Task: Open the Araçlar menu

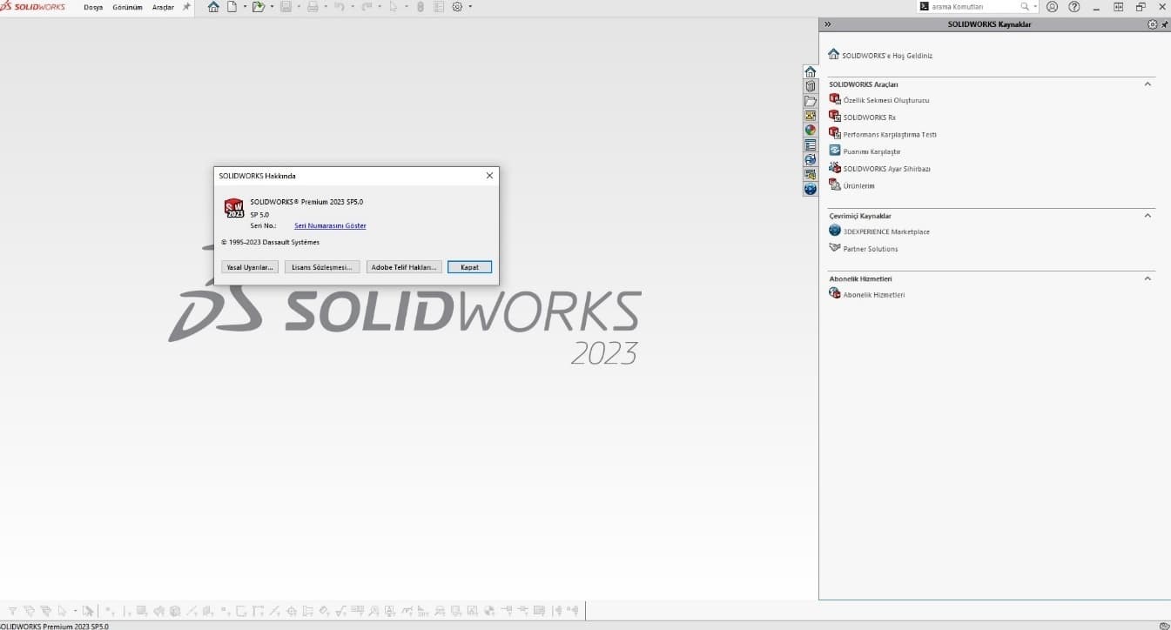Action: coord(163,7)
